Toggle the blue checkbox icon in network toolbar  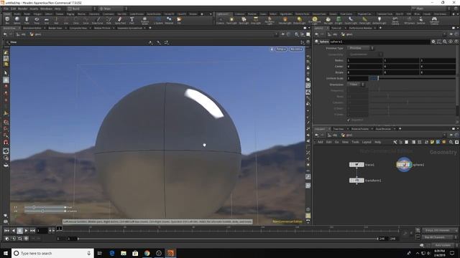(438, 142)
